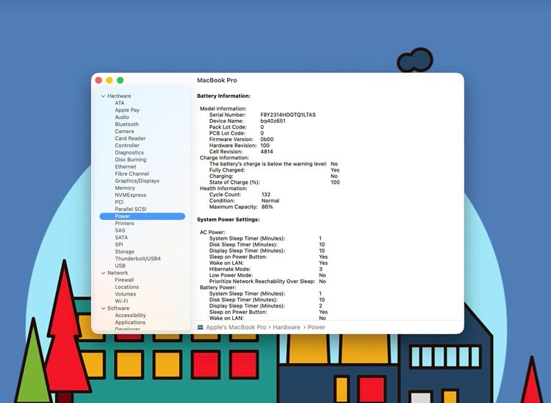551x403 pixels.
Task: Collapse the Network section disclosure arrow
Action: coord(104,273)
